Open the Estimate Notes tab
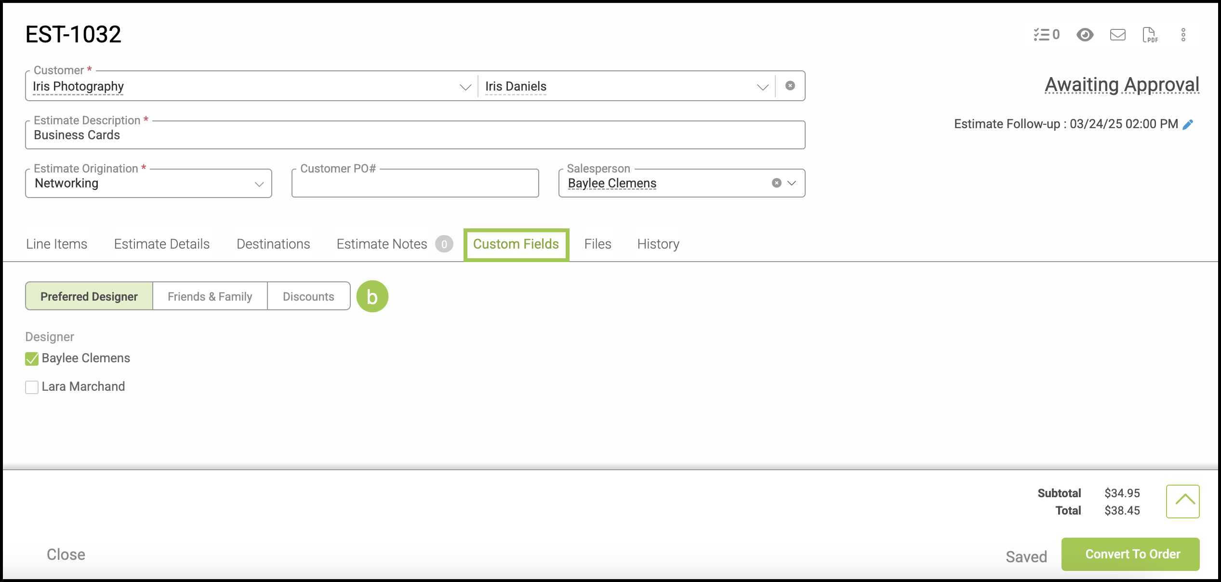 (382, 244)
